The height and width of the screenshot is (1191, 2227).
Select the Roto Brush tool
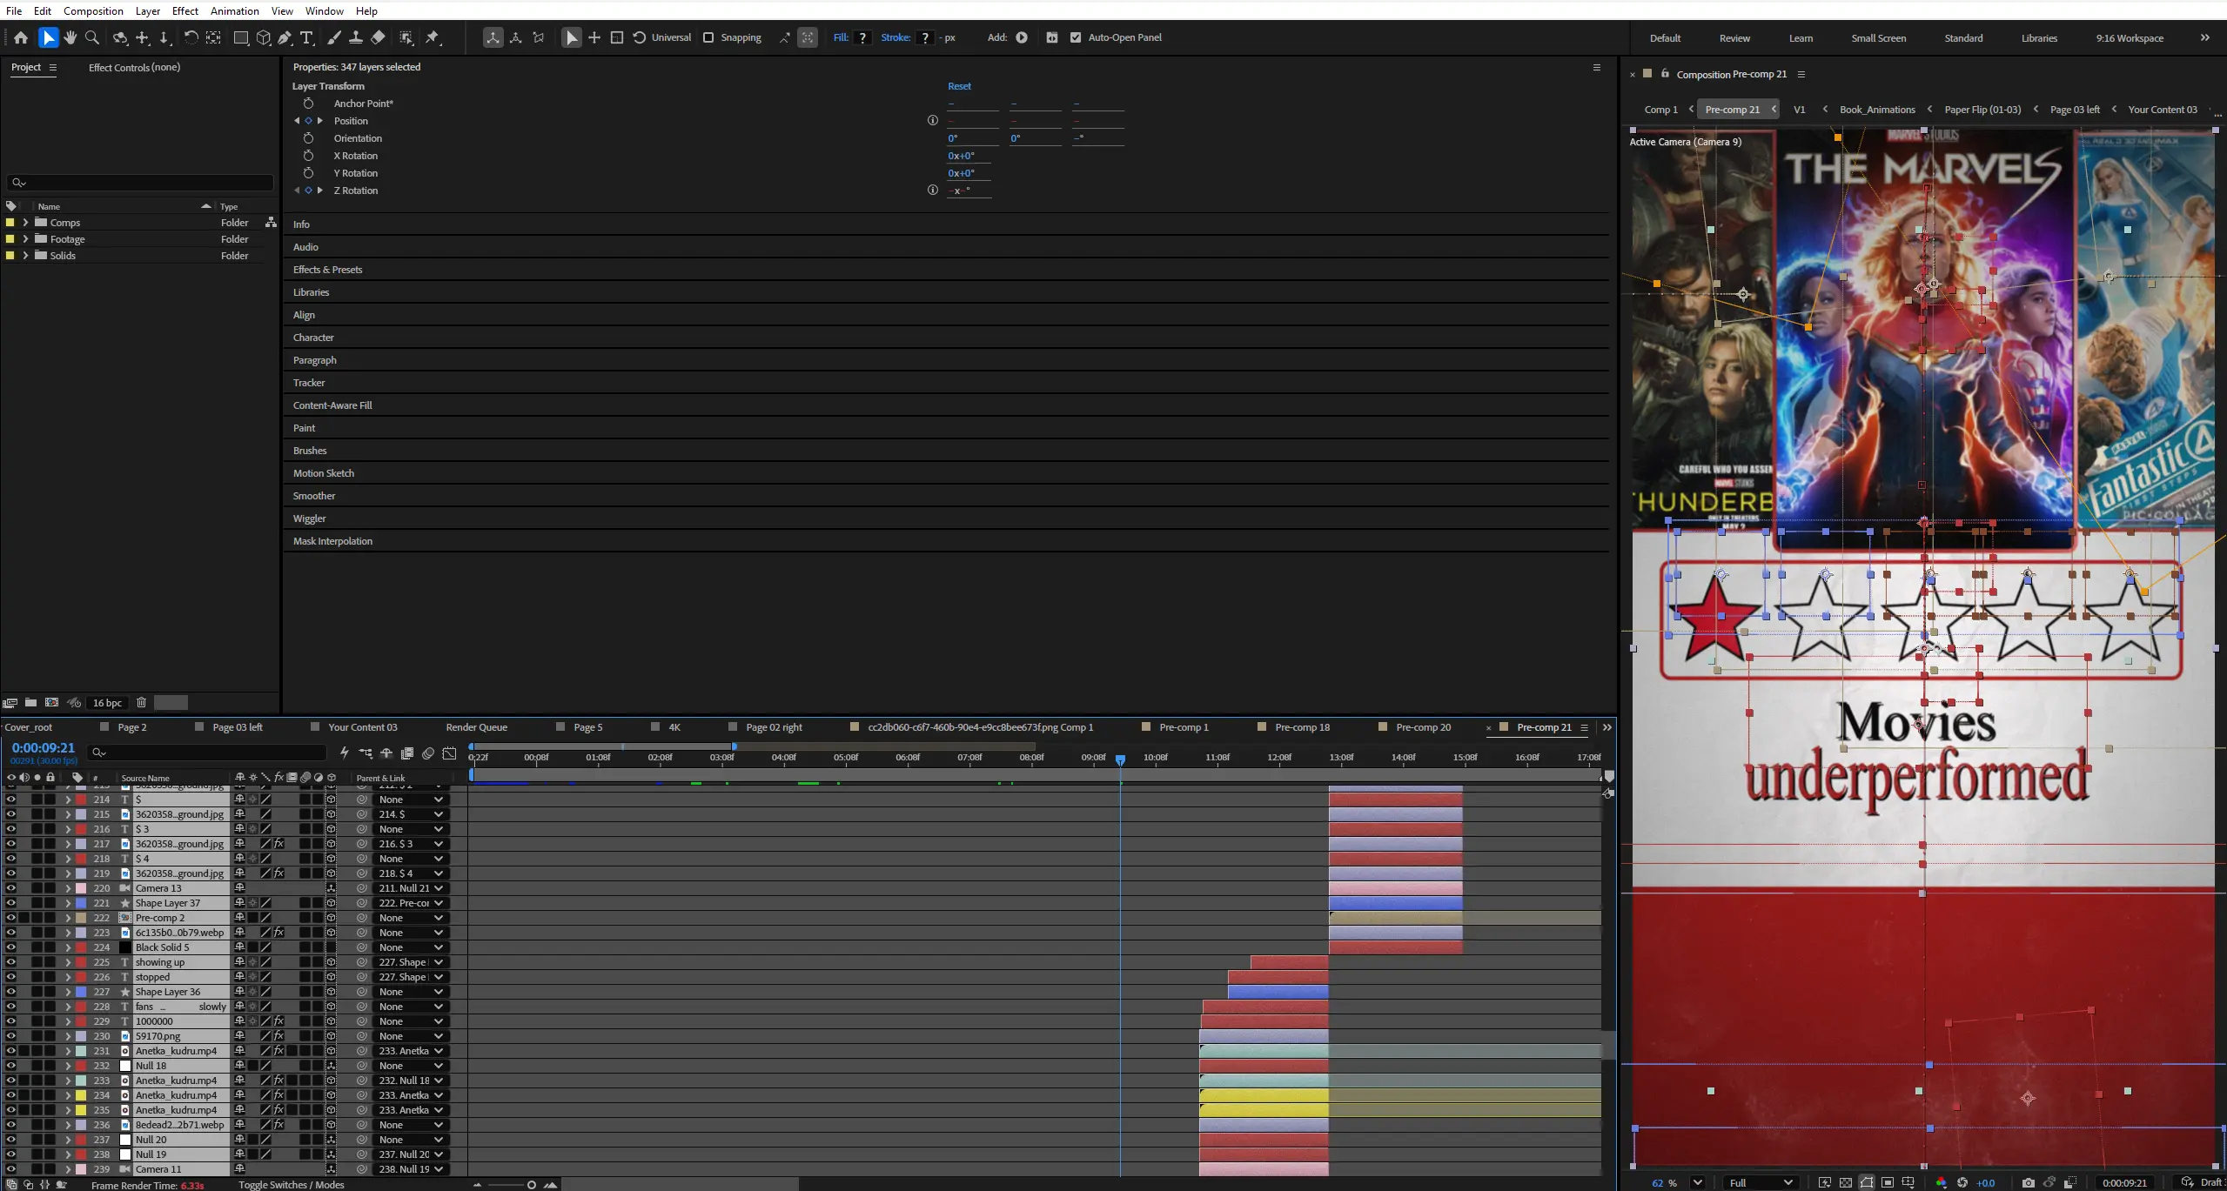pyautogui.click(x=406, y=37)
